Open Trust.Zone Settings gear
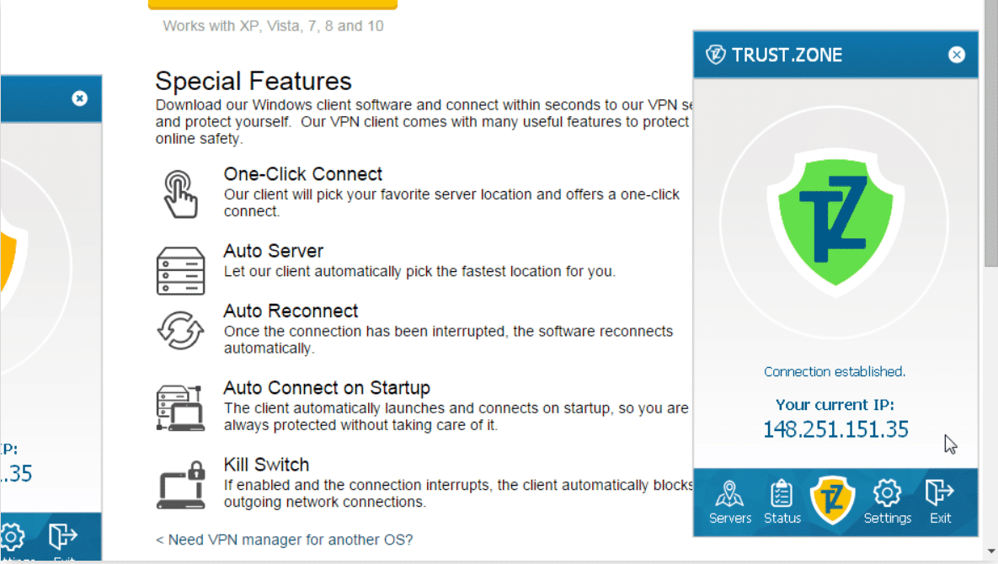The width and height of the screenshot is (998, 564). pyautogui.click(x=888, y=502)
